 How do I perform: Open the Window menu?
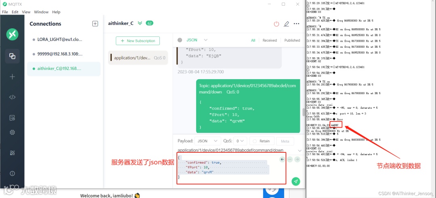click(x=41, y=12)
